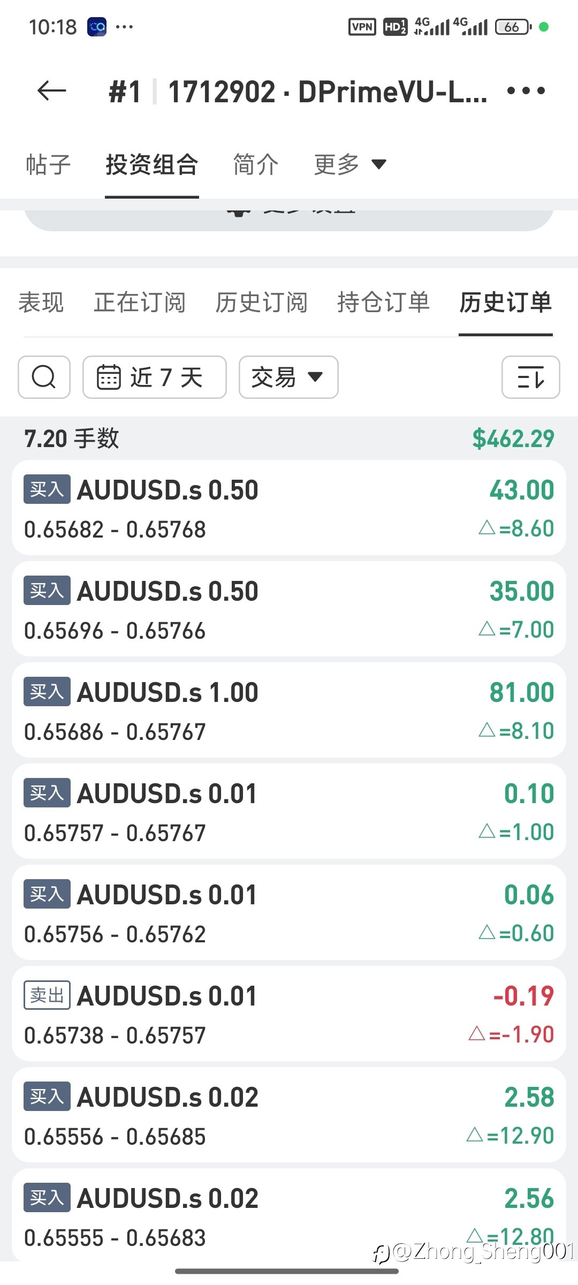Switch to the 帖子 tab

coord(48,164)
